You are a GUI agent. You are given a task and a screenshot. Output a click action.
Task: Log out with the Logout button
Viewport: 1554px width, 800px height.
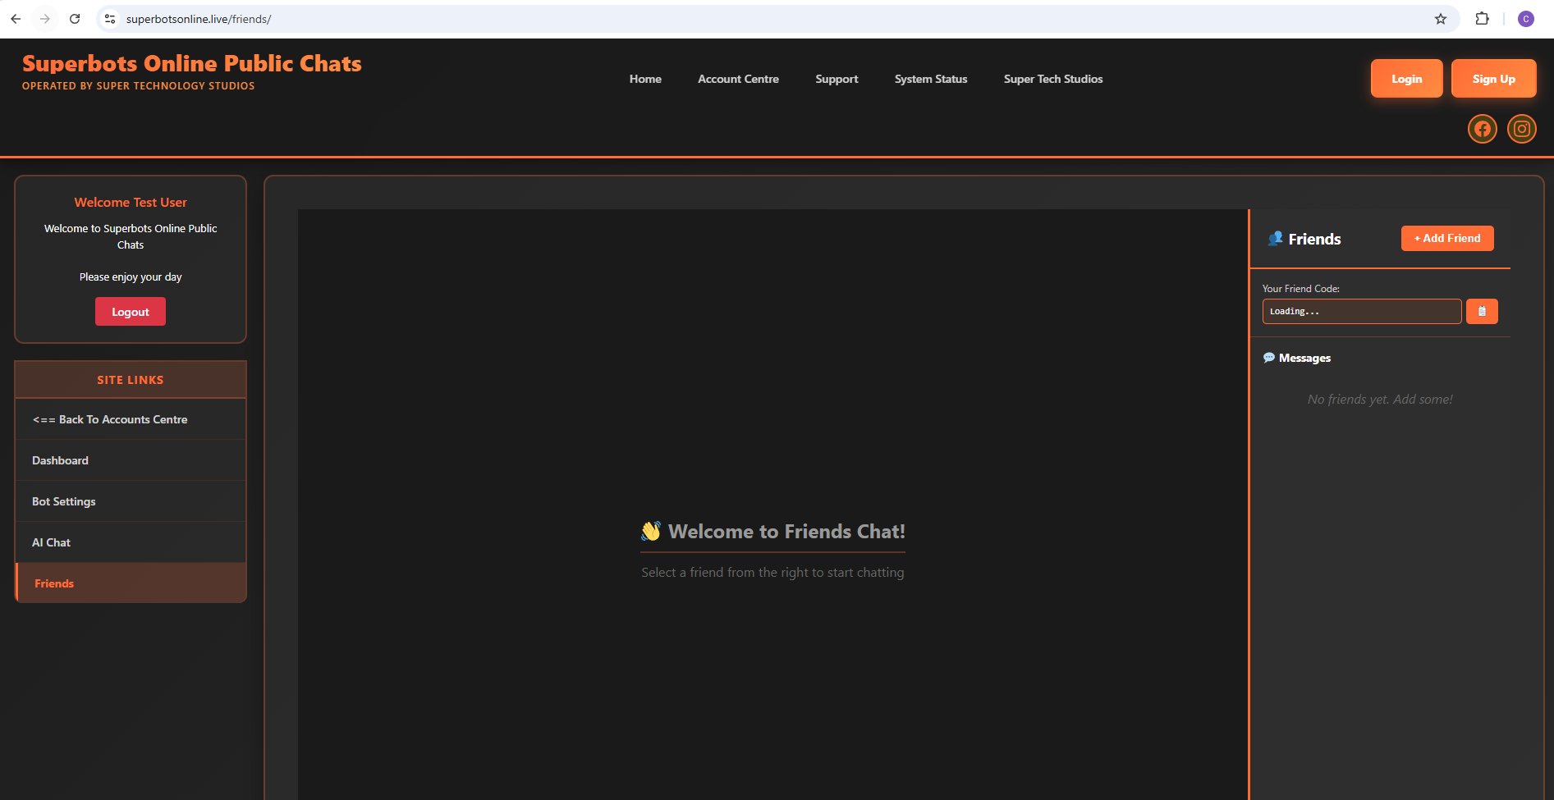[x=131, y=312]
